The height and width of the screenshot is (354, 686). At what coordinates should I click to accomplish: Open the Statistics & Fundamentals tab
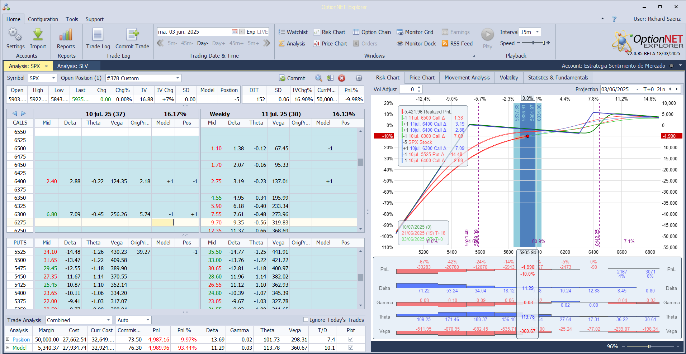[558, 77]
